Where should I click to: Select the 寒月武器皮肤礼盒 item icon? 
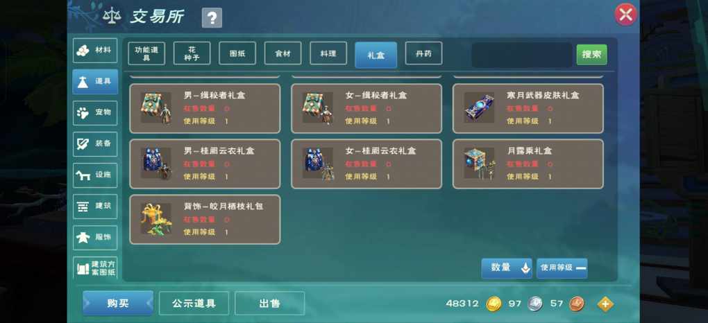pyautogui.click(x=479, y=108)
